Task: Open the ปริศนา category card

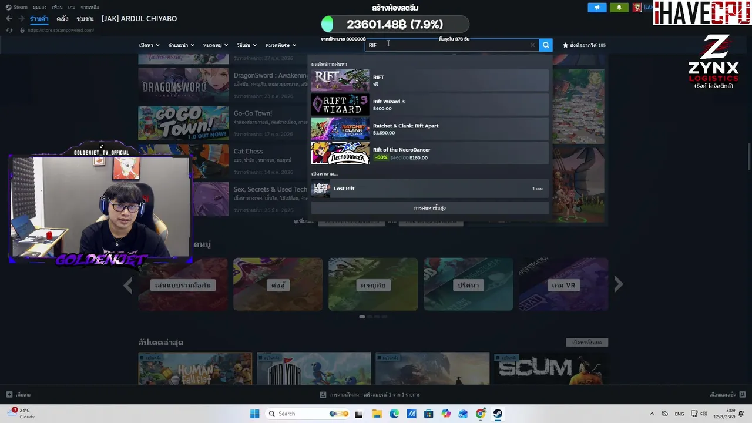Action: tap(468, 284)
